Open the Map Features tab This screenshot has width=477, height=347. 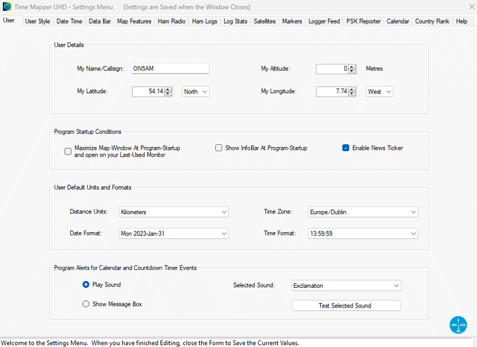pyautogui.click(x=134, y=21)
